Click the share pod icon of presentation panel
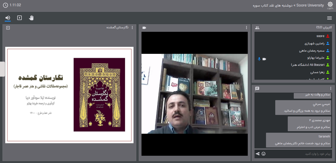Screen dimensions: 336x163 [x=8, y=28]
